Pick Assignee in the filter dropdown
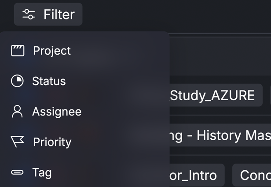271x187 pixels. click(x=57, y=112)
